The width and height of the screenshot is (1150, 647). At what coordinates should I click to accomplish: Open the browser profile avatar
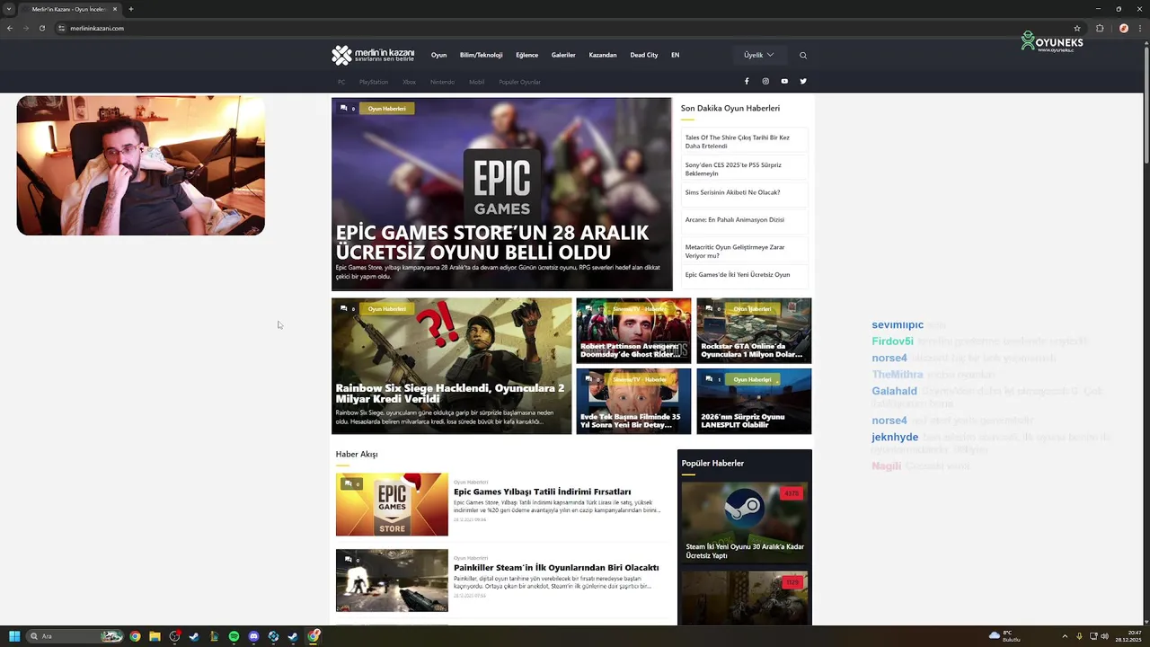pyautogui.click(x=1123, y=28)
